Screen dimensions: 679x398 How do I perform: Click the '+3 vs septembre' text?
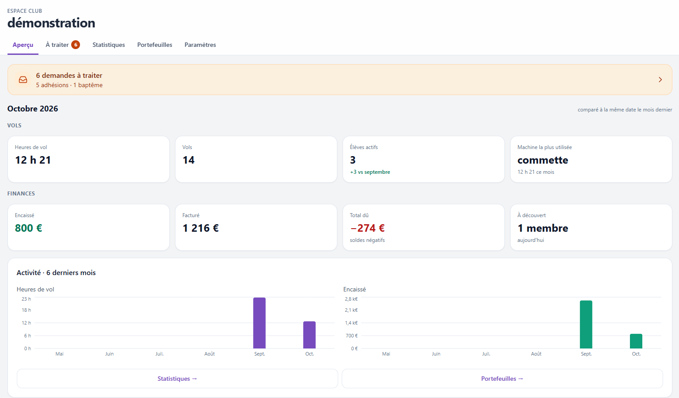[370, 172]
